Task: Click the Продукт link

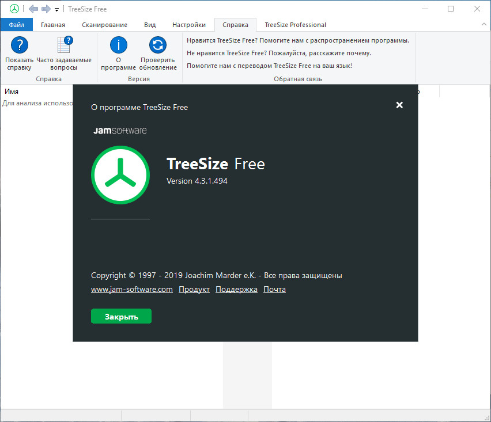Action: click(x=194, y=290)
